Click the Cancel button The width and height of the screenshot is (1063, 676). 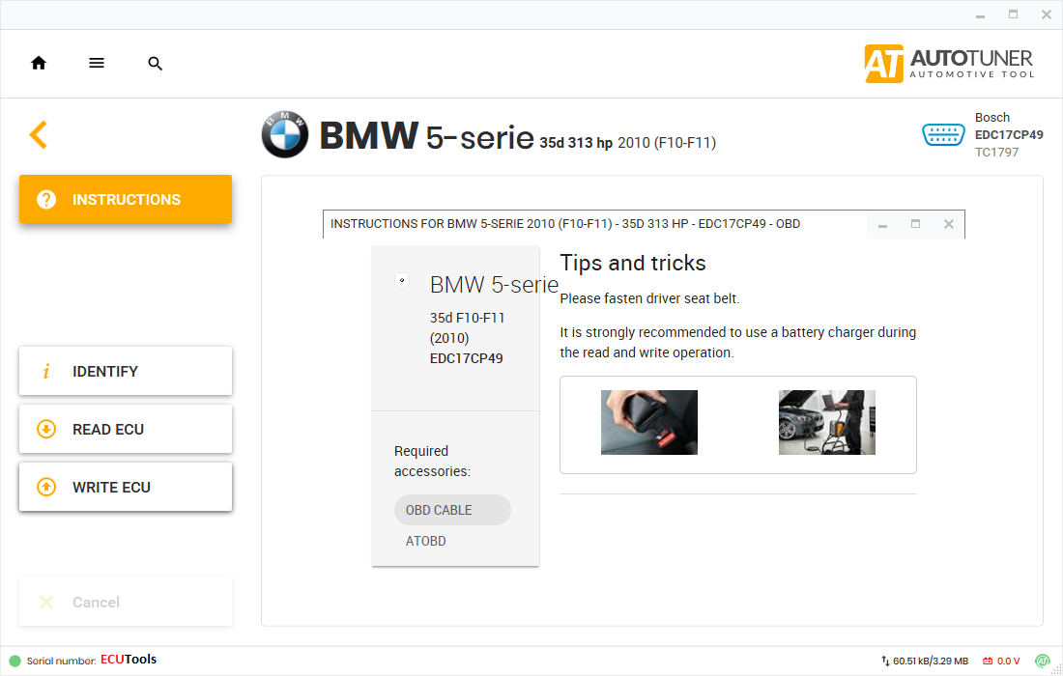(126, 602)
